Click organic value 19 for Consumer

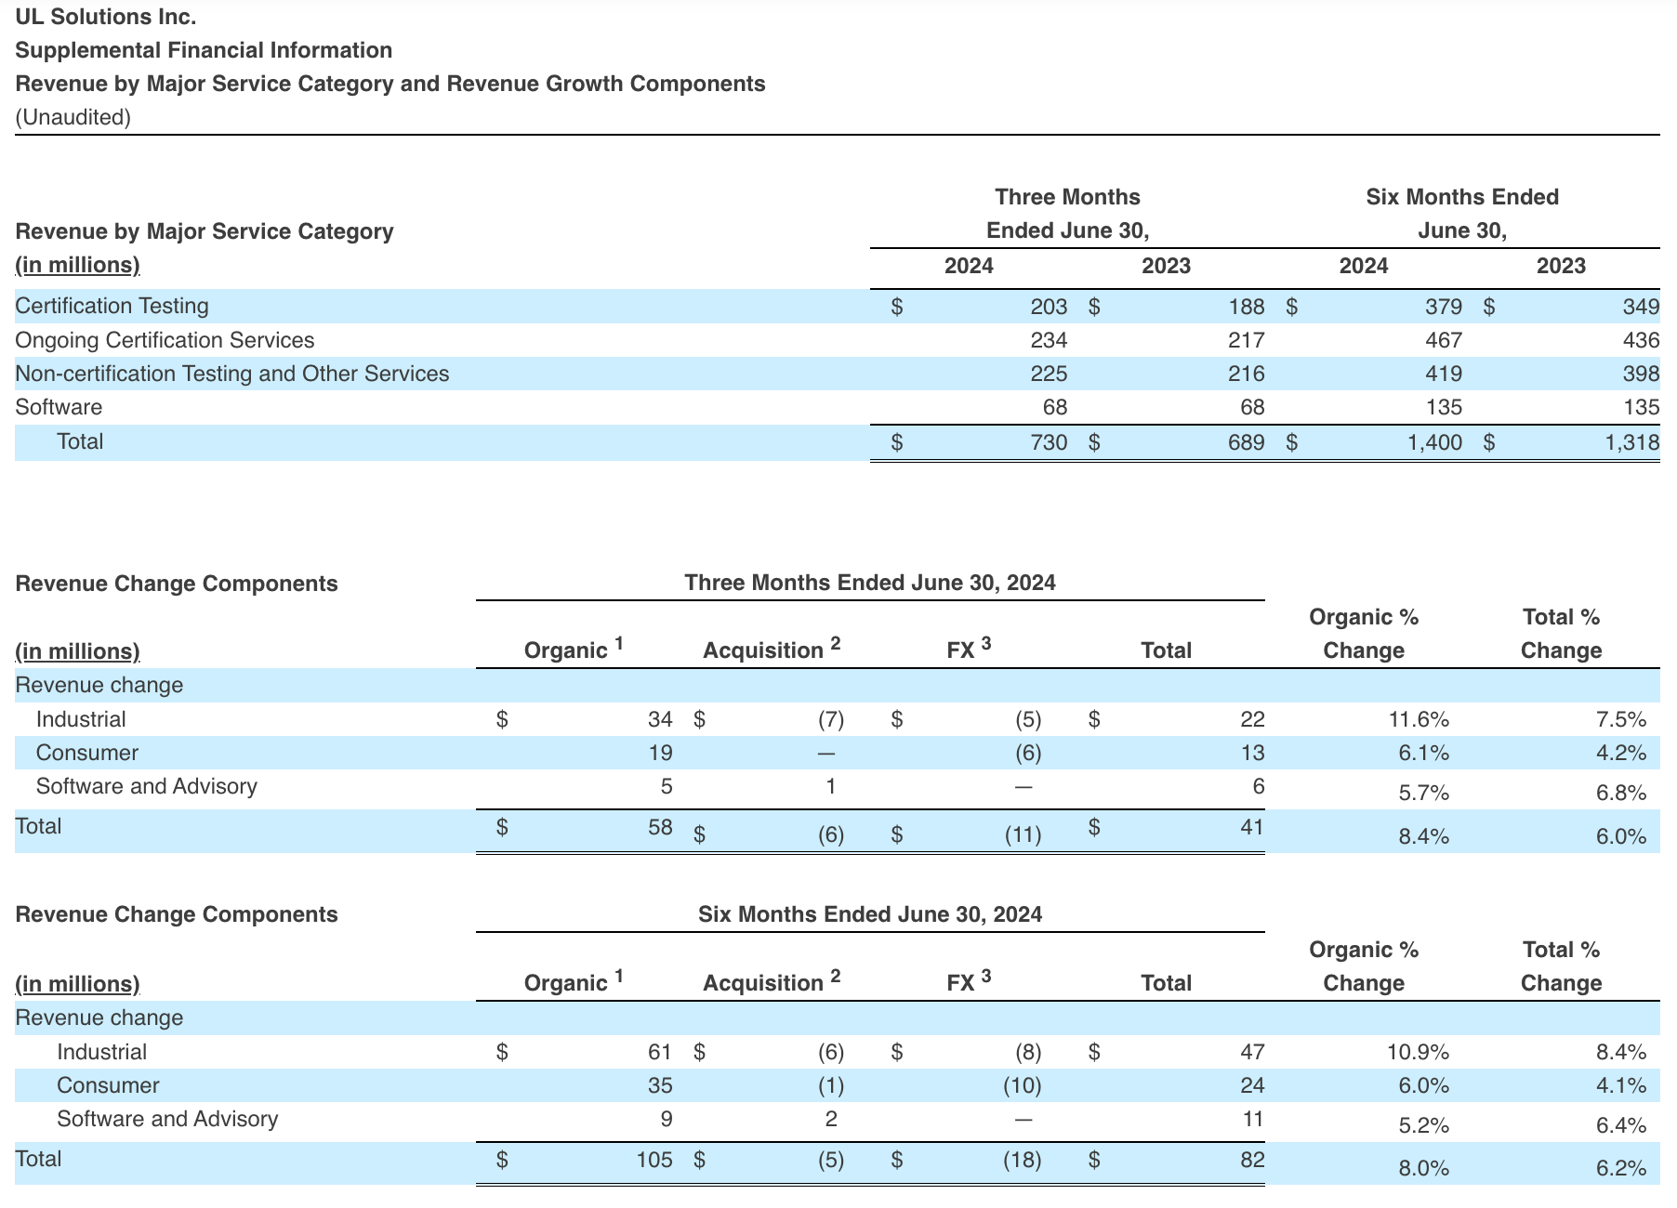click(660, 753)
